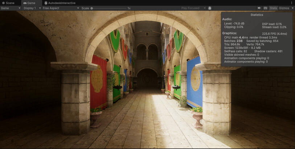Toggle the Gizmos button
The width and height of the screenshot is (295, 149).
click(284, 8)
